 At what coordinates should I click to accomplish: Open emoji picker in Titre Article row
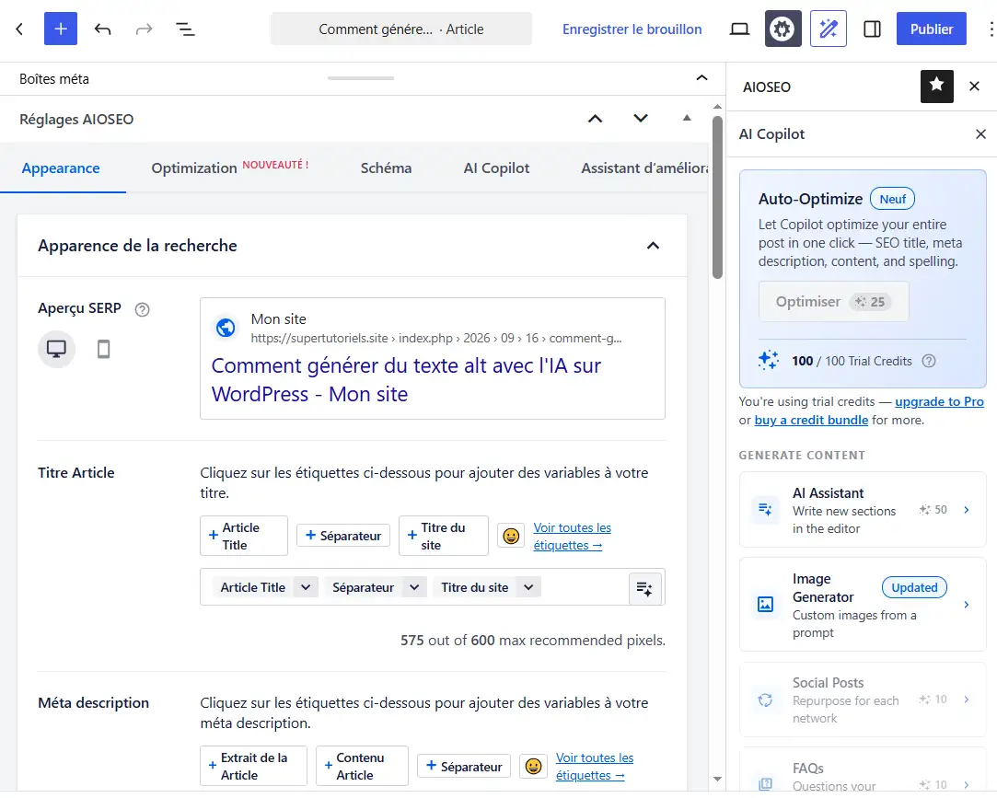point(511,536)
